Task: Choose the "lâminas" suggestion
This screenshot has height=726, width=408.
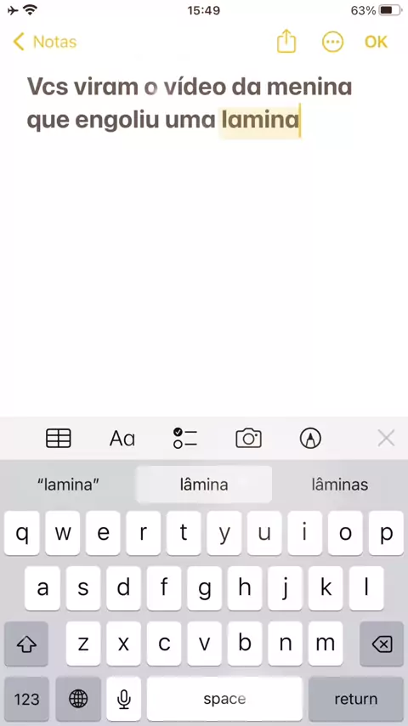Action: tap(340, 485)
